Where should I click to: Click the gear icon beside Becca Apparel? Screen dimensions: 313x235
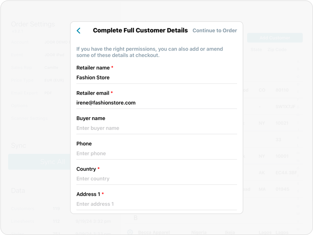click(130, 232)
